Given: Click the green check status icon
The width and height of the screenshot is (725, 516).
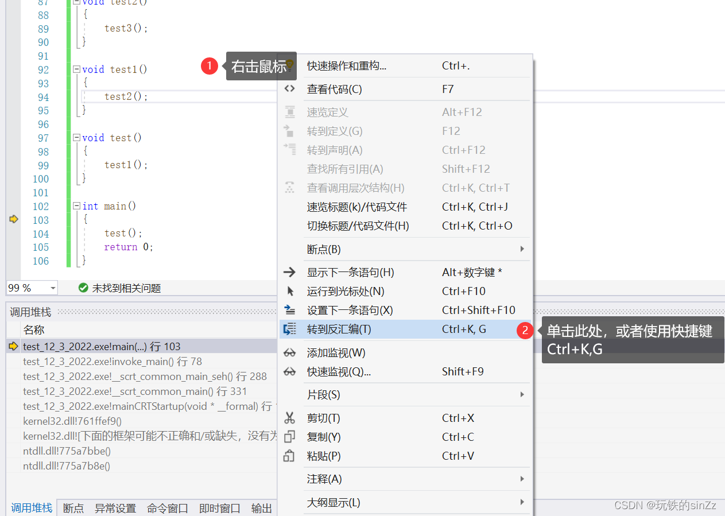Looking at the screenshot, I should 83,288.
